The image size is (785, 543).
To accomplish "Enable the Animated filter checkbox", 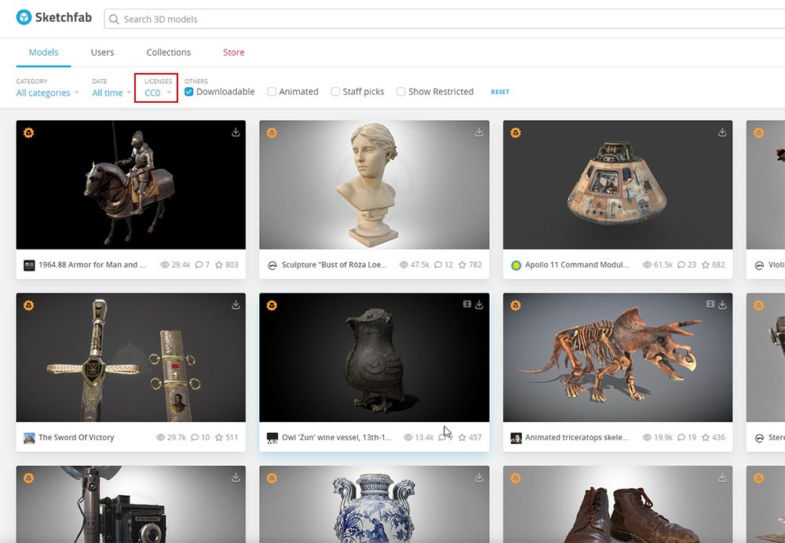I will click(x=272, y=92).
